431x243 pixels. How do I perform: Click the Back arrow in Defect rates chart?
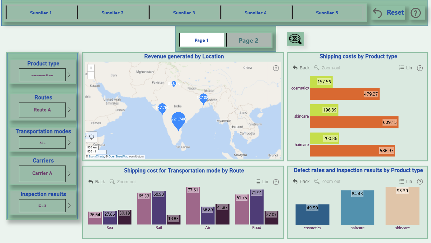[x=301, y=181]
